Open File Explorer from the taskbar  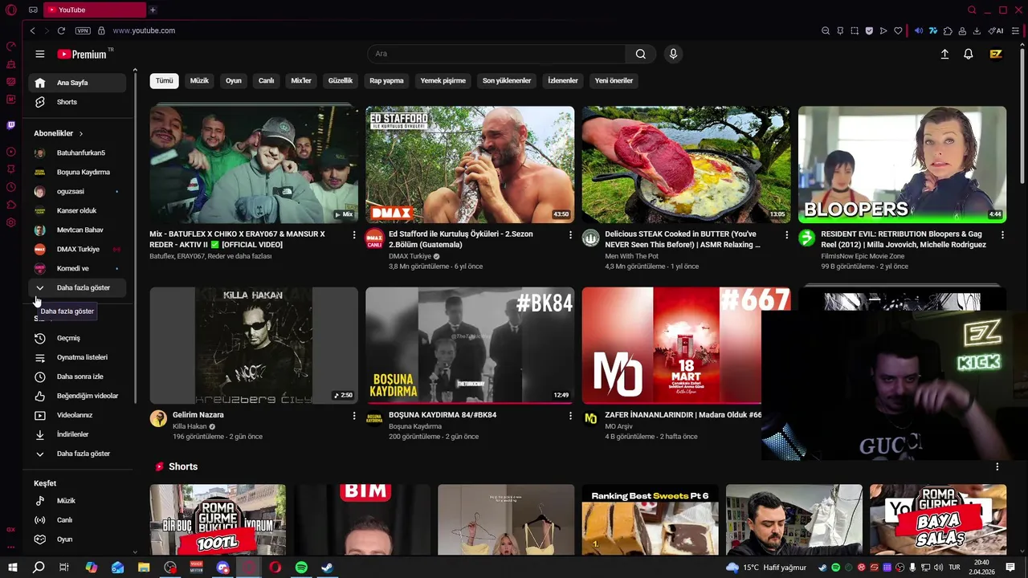(x=144, y=568)
